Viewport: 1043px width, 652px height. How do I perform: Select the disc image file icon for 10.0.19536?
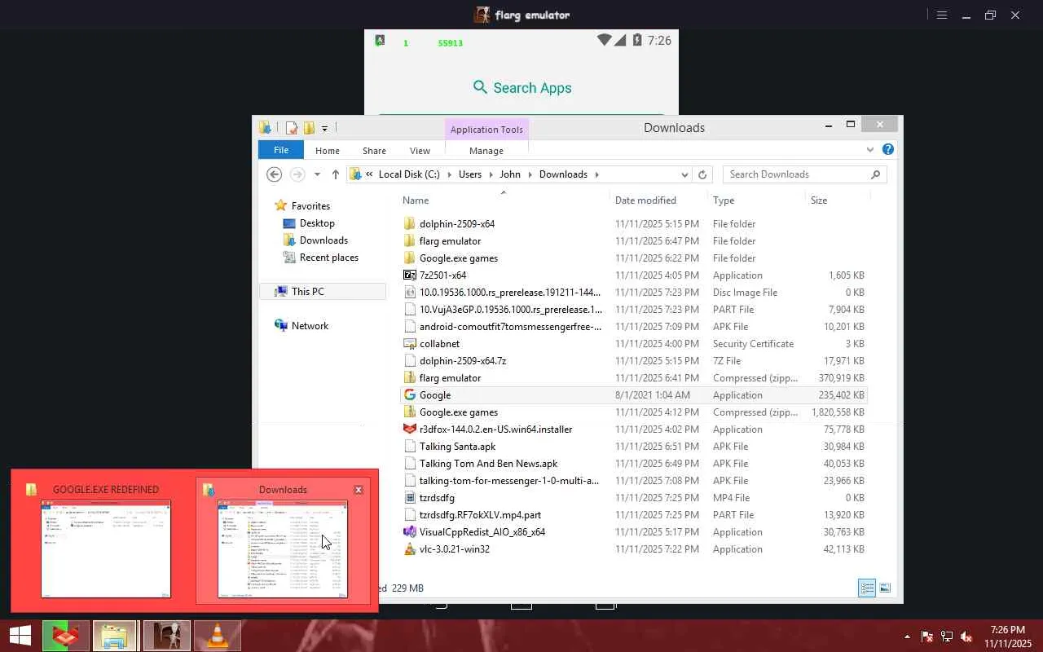pyautogui.click(x=410, y=293)
